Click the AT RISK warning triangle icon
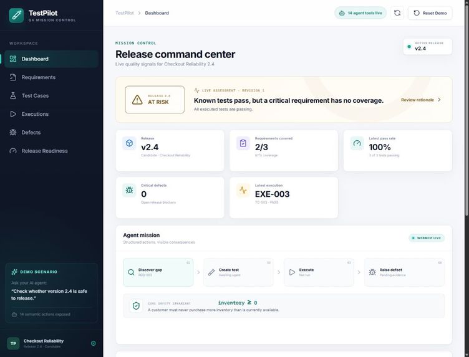The width and height of the screenshot is (469, 357). pyautogui.click(x=137, y=100)
